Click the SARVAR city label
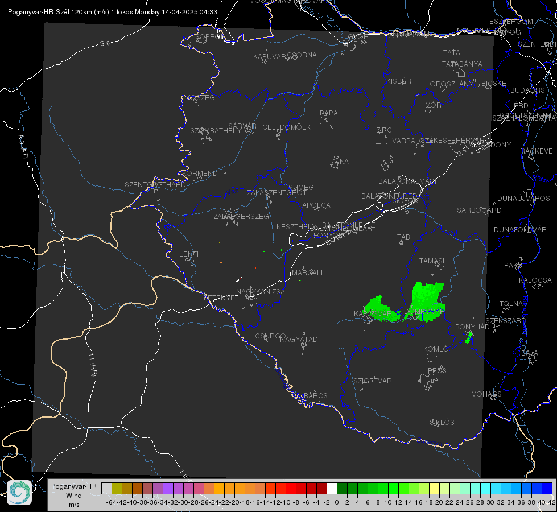This screenshot has height=512, width=557. [242, 126]
